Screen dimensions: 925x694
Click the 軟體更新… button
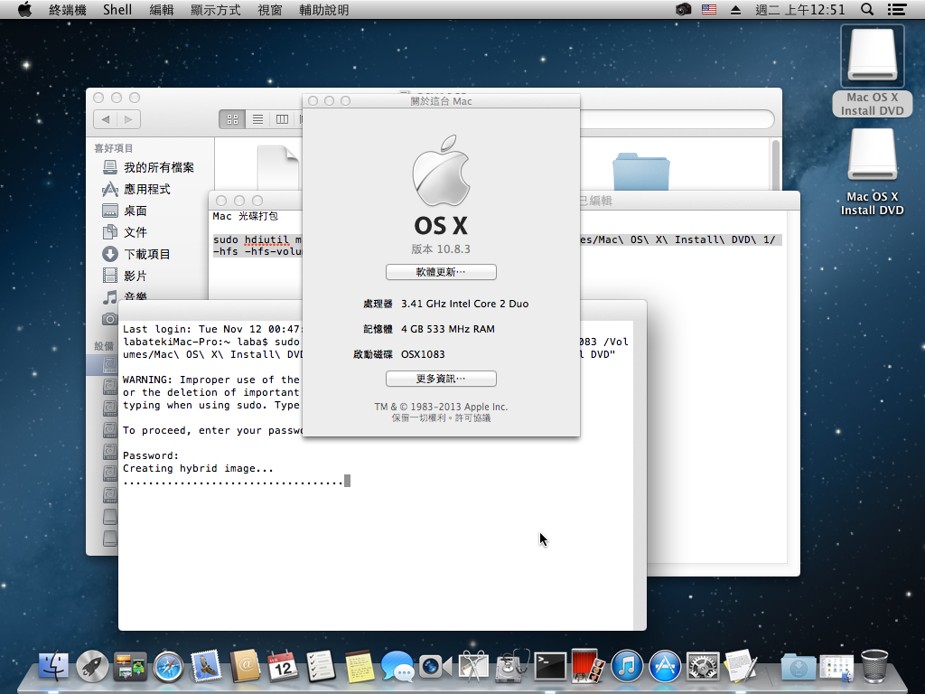(441, 272)
